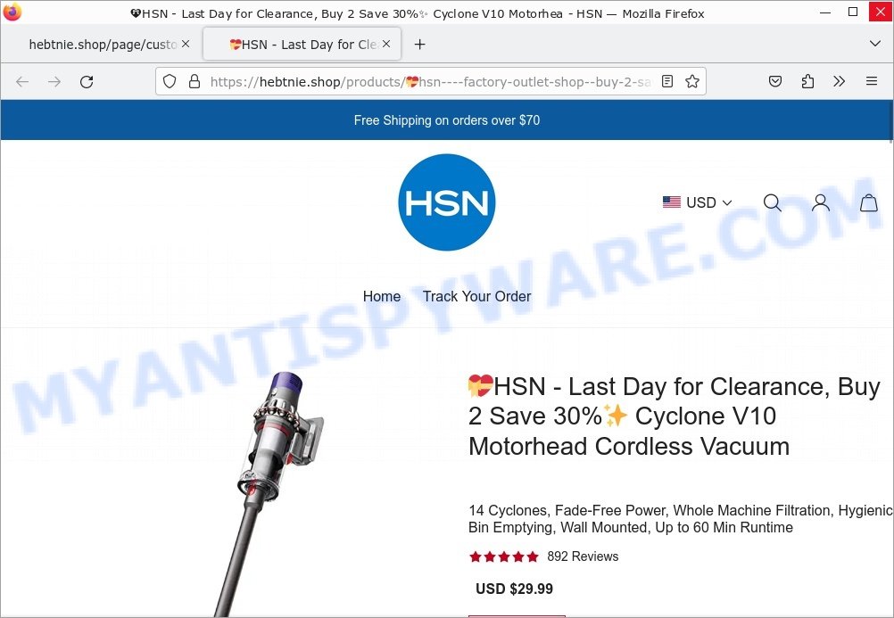Click the tracking protection shield icon
The width and height of the screenshot is (894, 618).
pos(170,81)
